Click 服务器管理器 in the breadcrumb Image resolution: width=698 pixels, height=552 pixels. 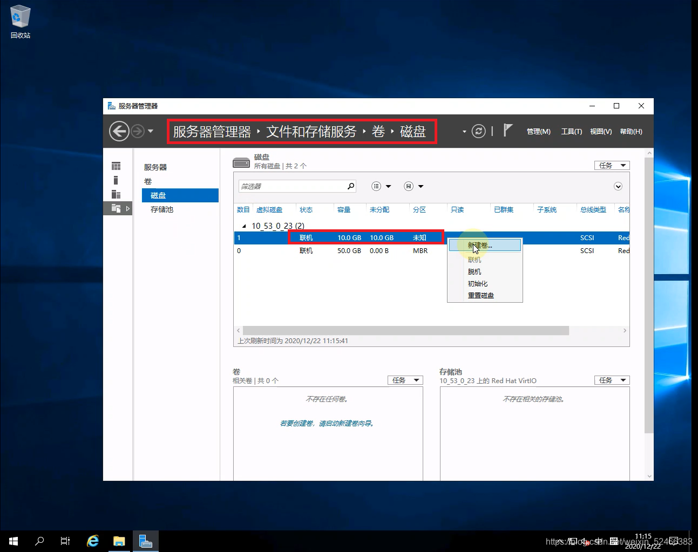click(212, 132)
